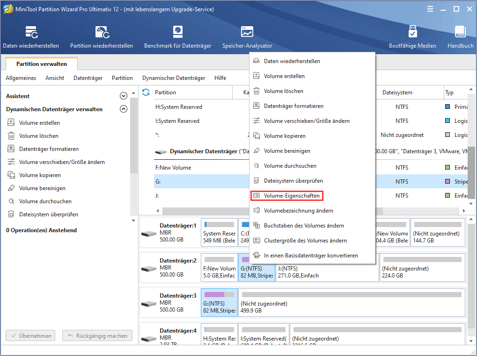Image resolution: width=477 pixels, height=356 pixels.
Task: Click Datenträger:2 disk icon in disk map
Action: [x=149, y=269]
